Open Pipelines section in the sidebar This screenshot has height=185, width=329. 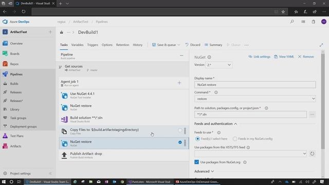(x=16, y=74)
